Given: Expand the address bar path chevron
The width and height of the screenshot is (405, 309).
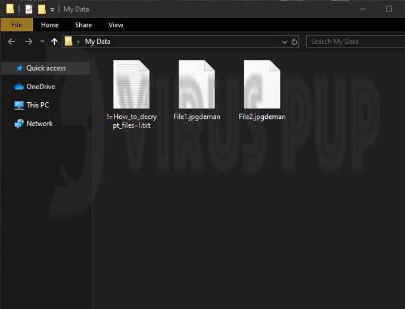Looking at the screenshot, I should point(78,42).
